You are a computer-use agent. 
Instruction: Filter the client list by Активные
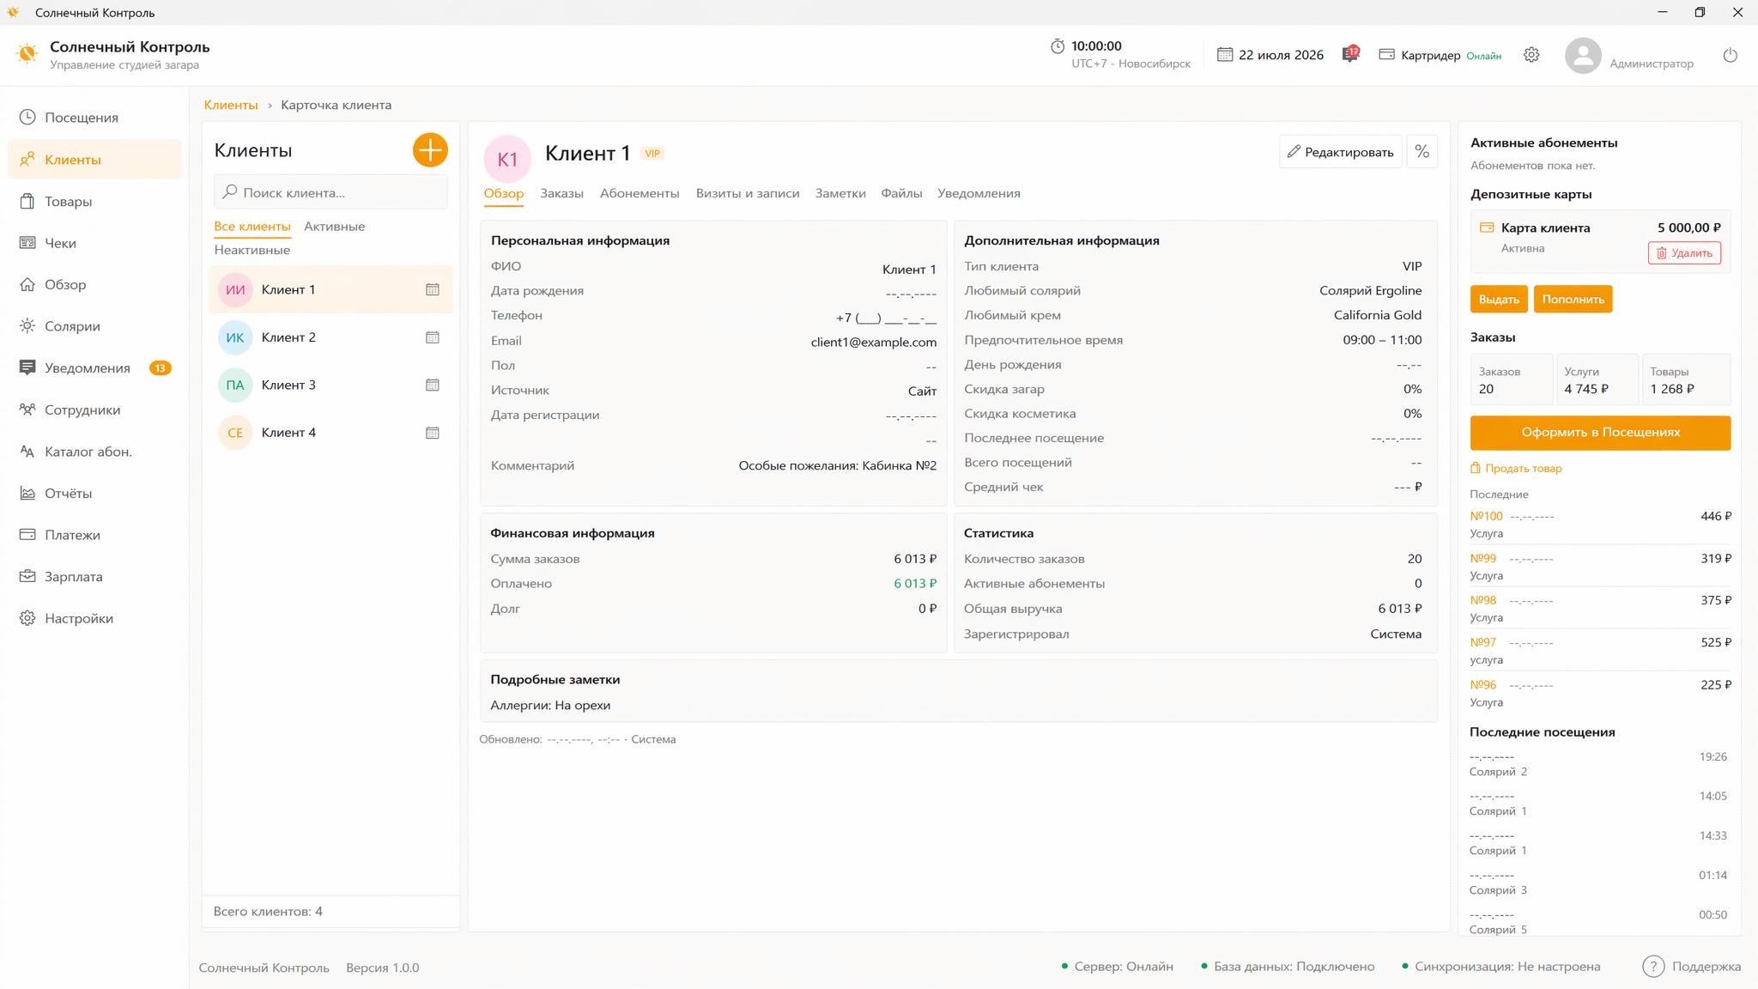[x=334, y=227]
